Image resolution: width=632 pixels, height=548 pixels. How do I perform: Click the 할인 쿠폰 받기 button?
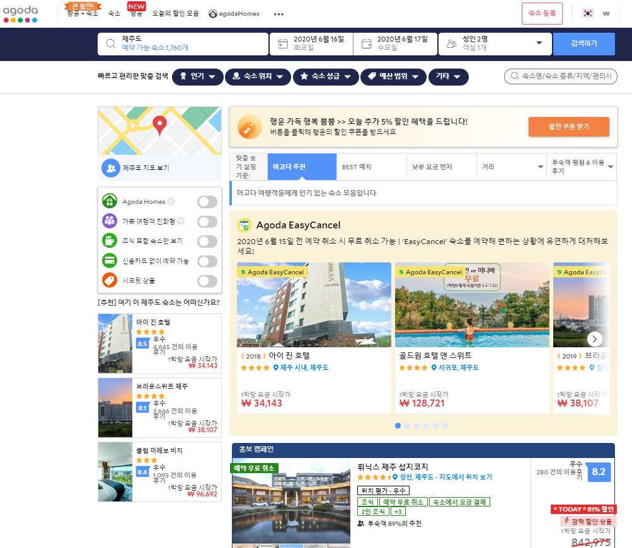(569, 126)
